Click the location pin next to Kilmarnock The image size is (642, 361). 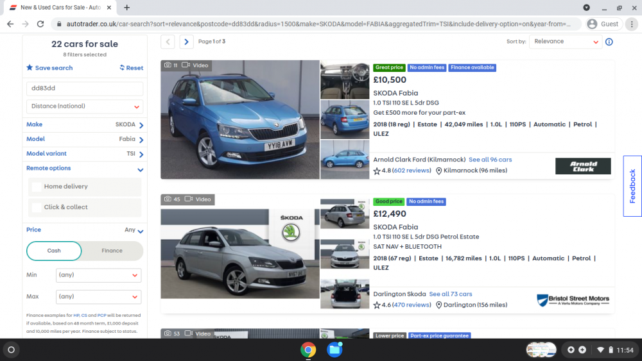(x=438, y=171)
